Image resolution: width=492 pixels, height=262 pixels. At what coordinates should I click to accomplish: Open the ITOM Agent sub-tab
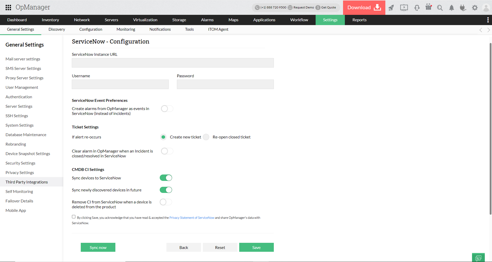tap(218, 30)
